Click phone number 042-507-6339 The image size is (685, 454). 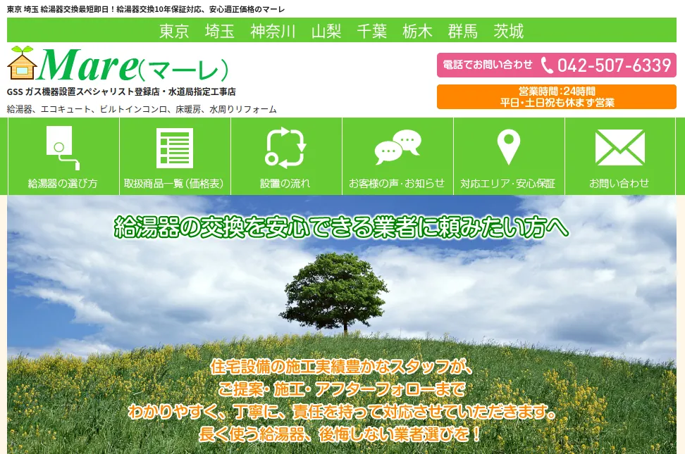614,65
